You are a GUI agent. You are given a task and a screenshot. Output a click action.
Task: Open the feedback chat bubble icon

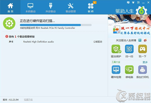point(128,3)
